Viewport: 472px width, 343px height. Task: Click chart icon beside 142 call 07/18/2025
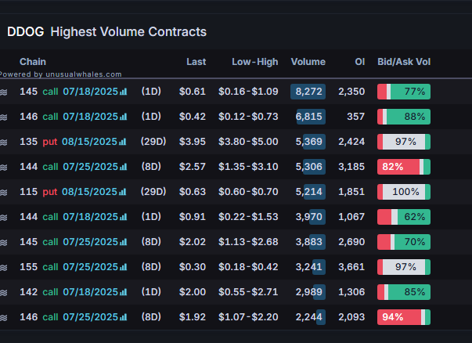pos(124,292)
